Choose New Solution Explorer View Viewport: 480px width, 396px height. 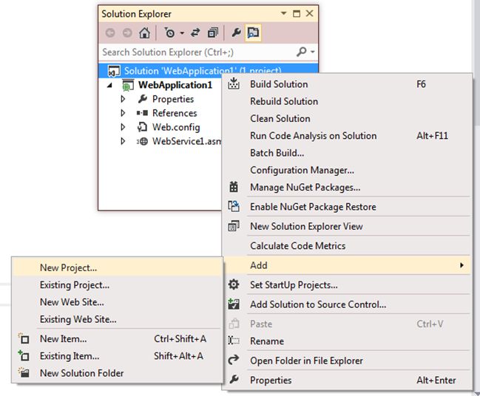tap(347, 226)
